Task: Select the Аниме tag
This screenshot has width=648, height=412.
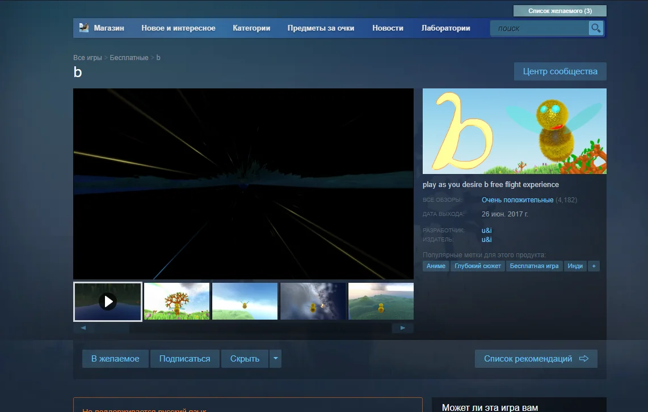Action: tap(436, 266)
